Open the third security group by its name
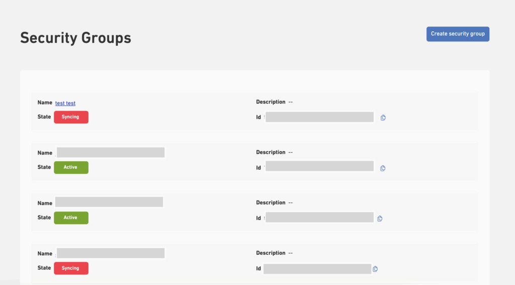 109,202
